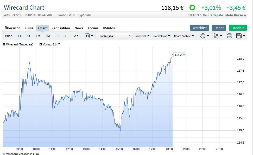Click the 118,0 price axis label
This screenshot has height=155, width=253.
tap(241, 59)
